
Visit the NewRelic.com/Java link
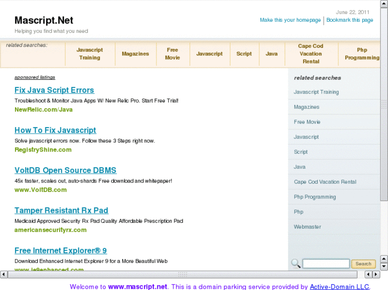(x=44, y=110)
